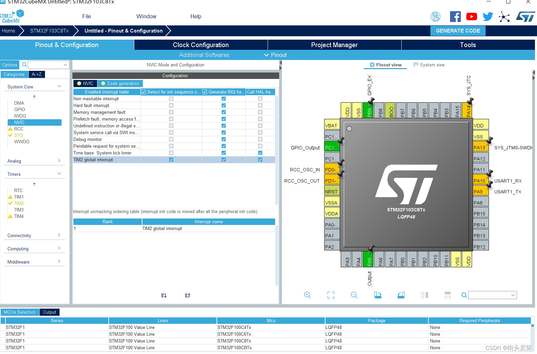Switch to Project Manager tab
537x354 pixels.
(334, 45)
